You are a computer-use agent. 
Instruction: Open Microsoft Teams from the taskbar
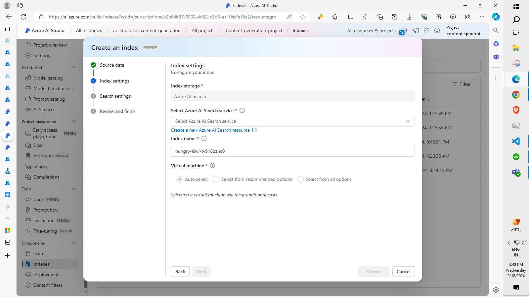[x=516, y=172]
